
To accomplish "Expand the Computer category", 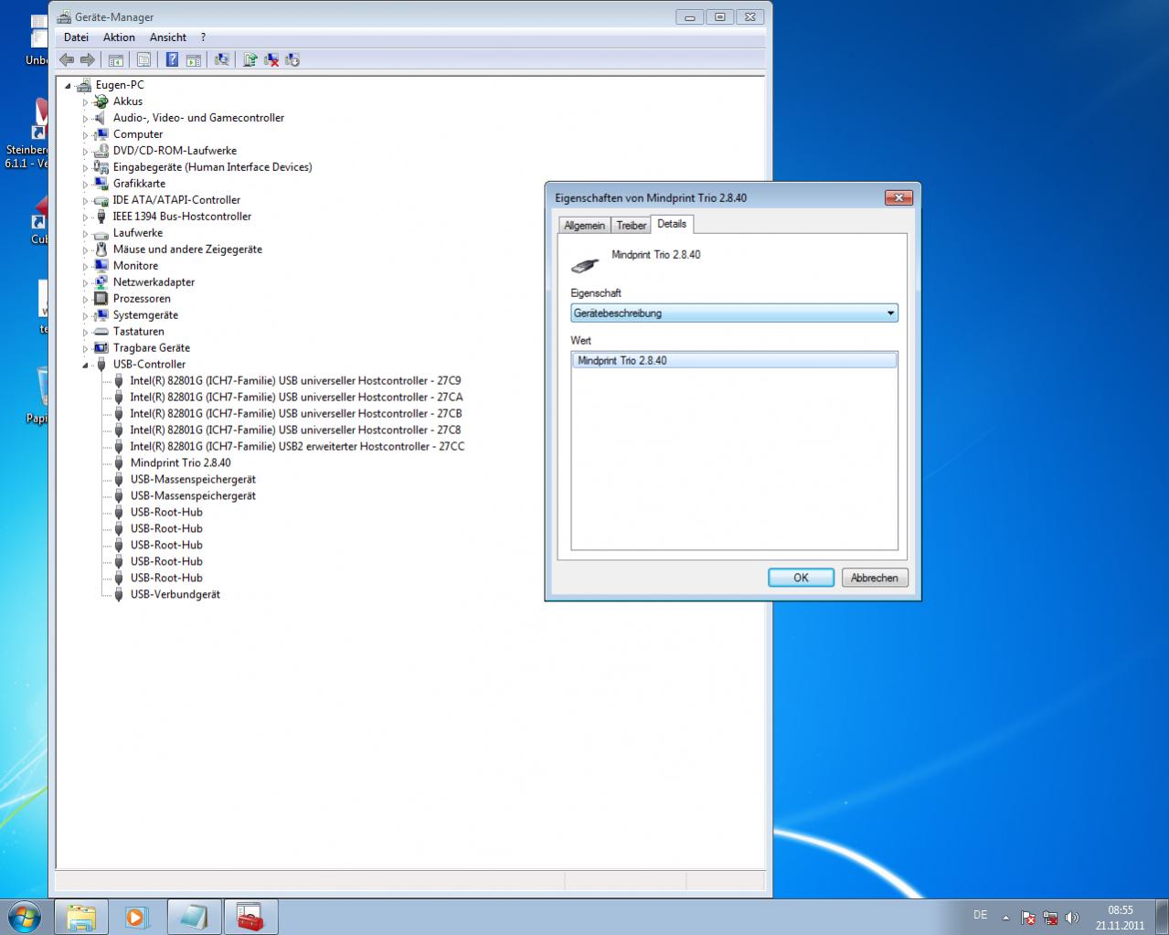I will click(86, 135).
